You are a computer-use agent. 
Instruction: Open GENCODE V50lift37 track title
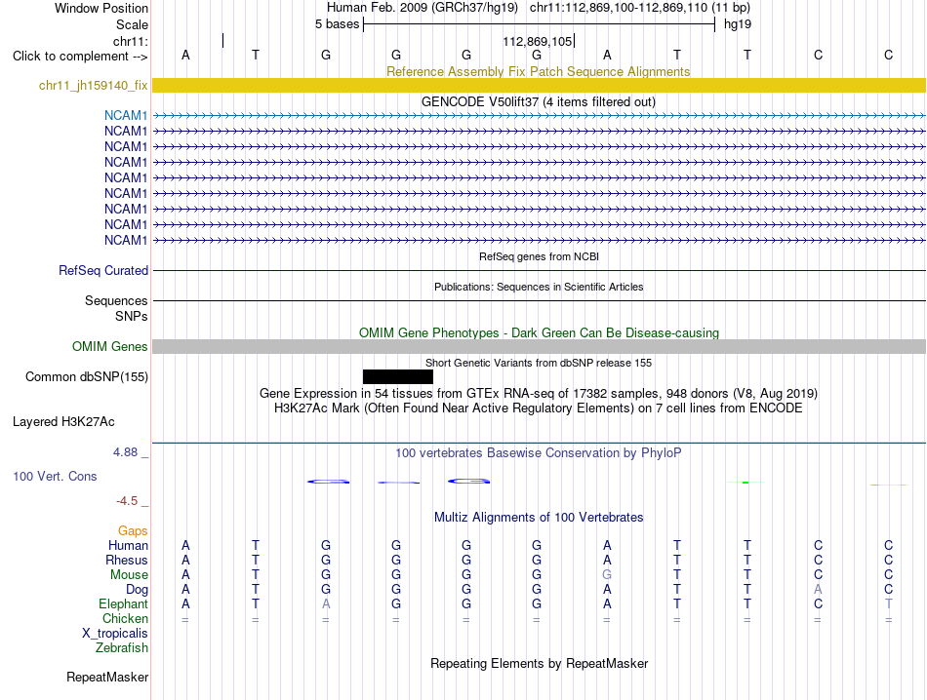[538, 101]
